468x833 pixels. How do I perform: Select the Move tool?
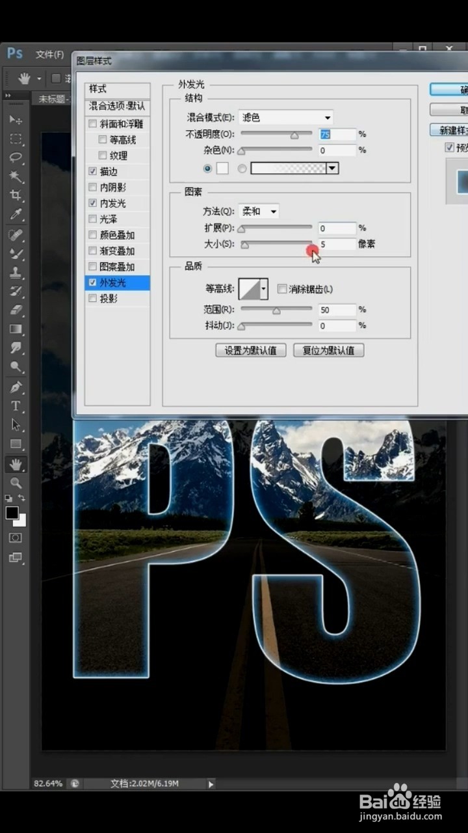pyautogui.click(x=16, y=120)
